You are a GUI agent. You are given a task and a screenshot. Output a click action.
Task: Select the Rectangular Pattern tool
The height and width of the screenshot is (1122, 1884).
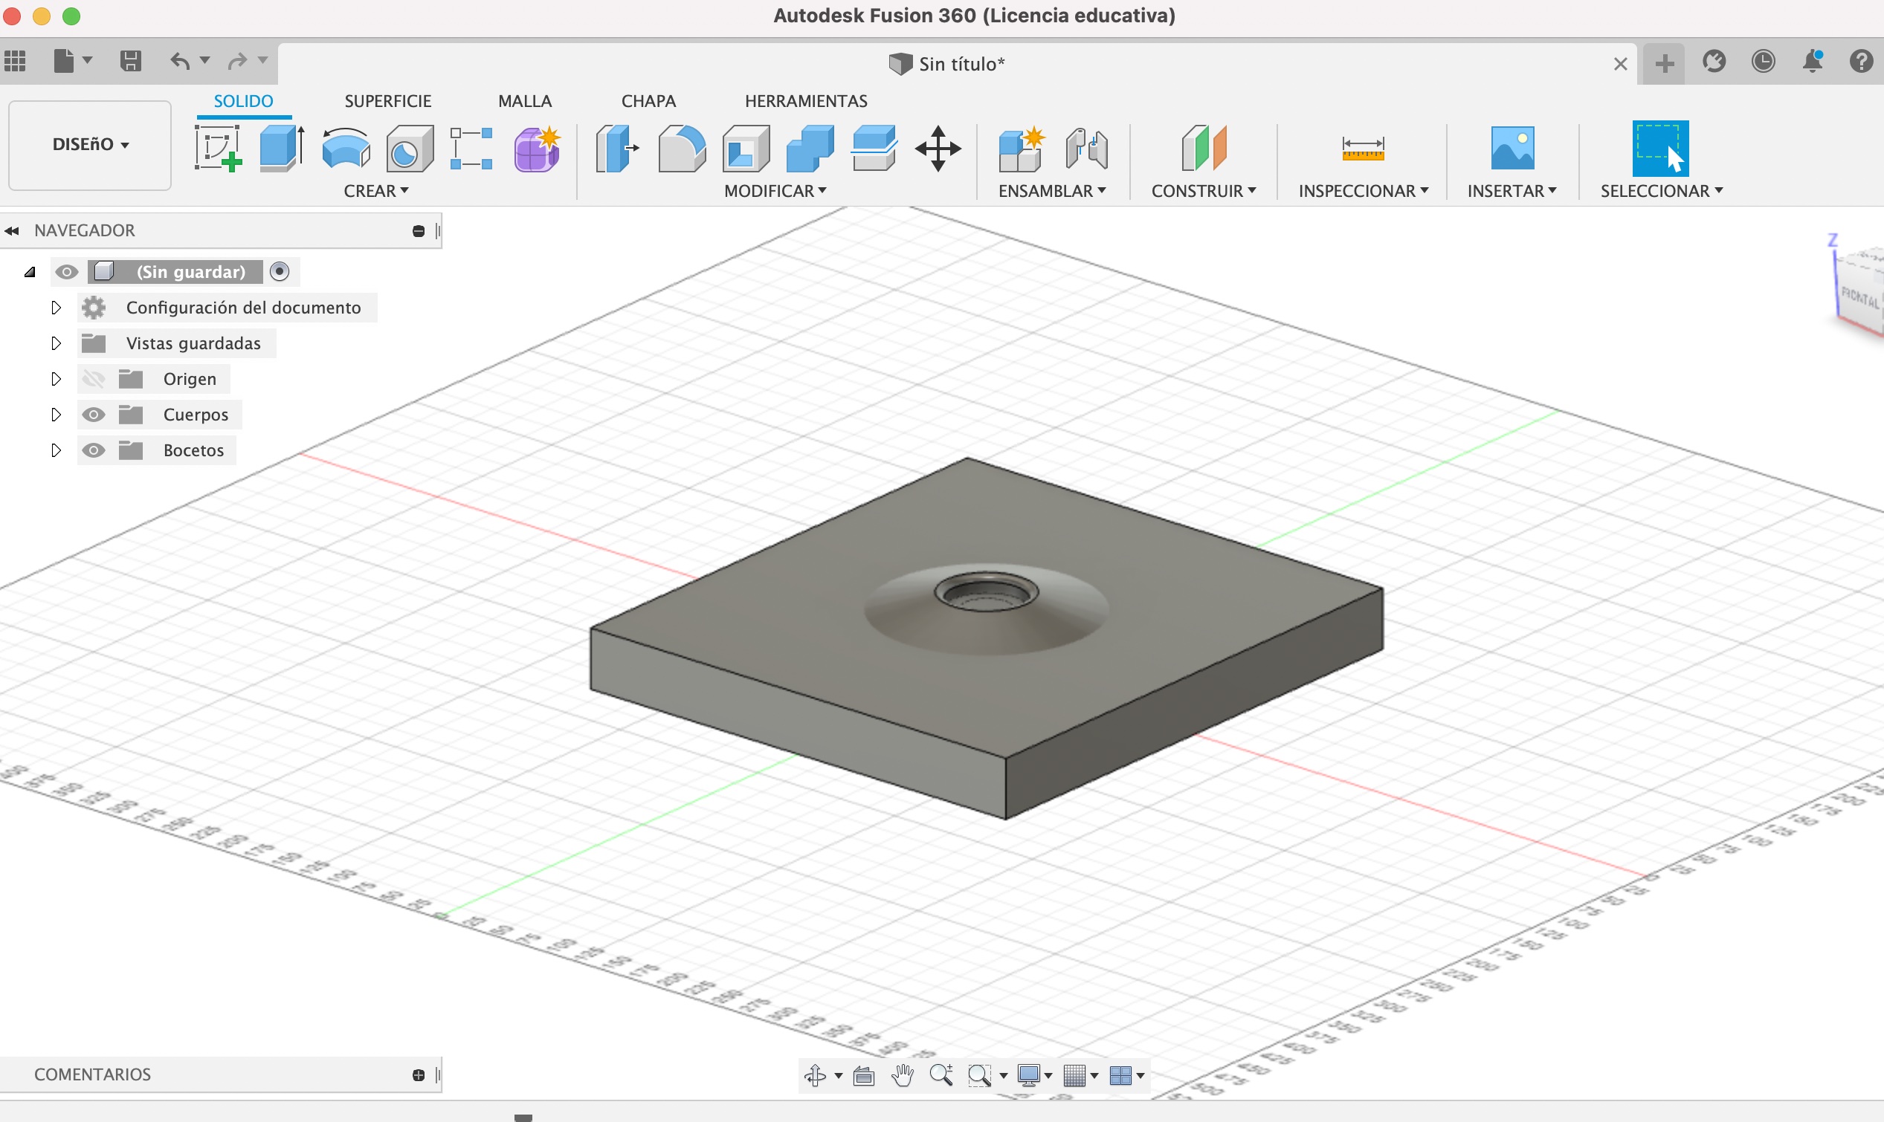tap(471, 148)
